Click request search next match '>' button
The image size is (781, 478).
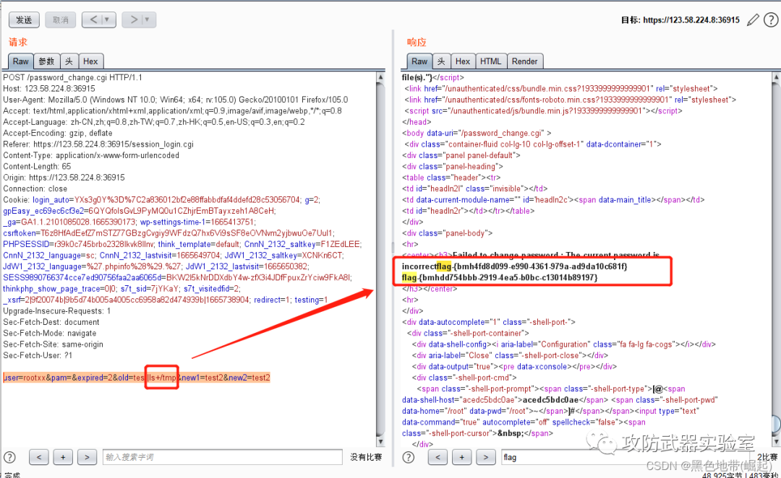[88, 457]
